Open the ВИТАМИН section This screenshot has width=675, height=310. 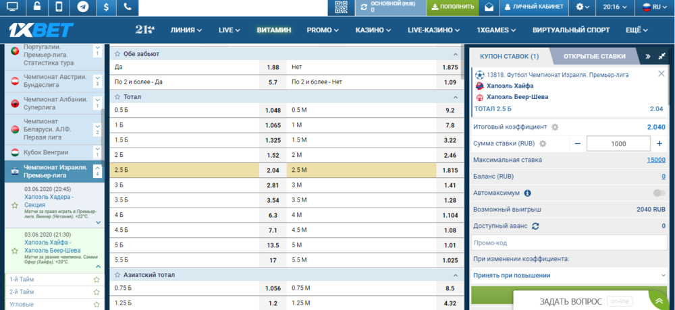(274, 30)
